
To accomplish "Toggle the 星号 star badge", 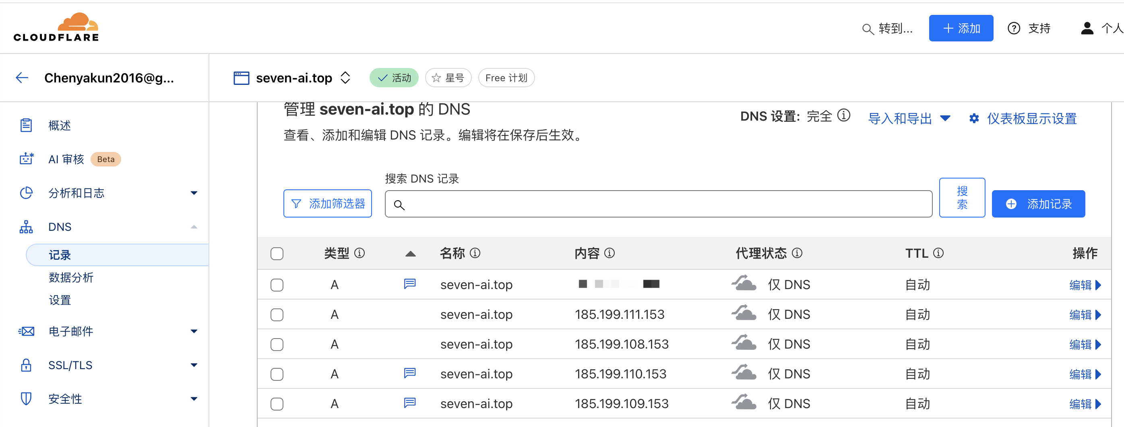I will pyautogui.click(x=448, y=78).
